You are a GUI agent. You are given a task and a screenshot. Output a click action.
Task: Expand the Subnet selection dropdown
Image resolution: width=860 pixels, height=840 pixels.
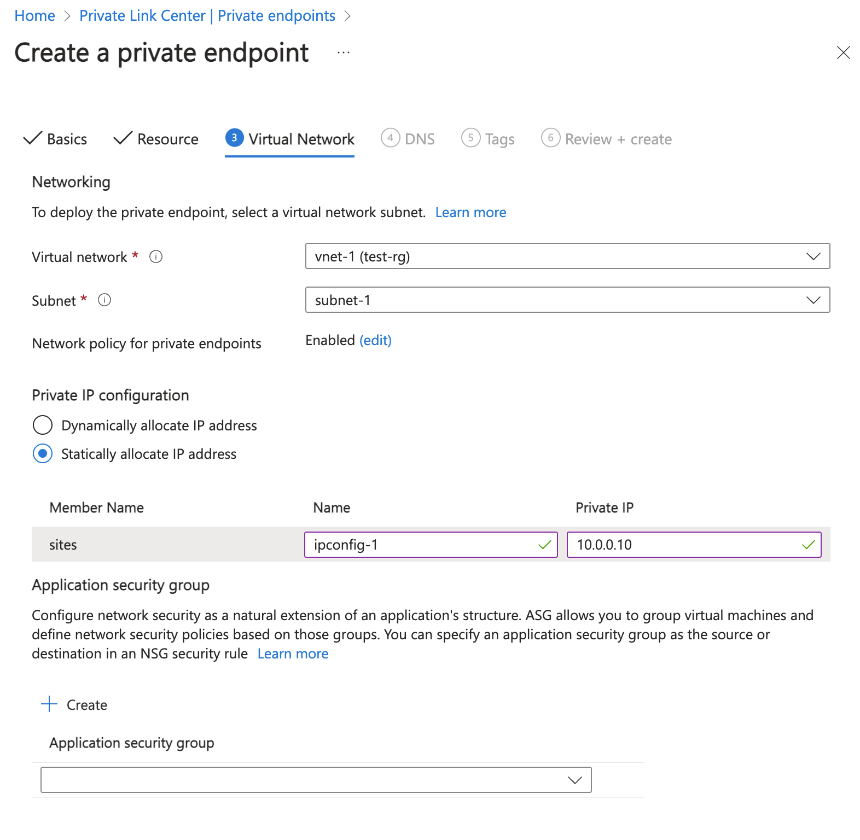[813, 300]
